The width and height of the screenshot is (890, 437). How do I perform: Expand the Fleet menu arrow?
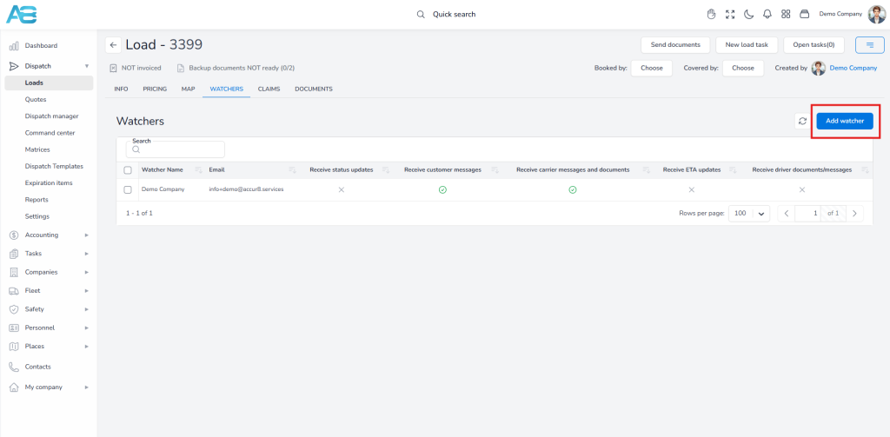click(x=86, y=290)
